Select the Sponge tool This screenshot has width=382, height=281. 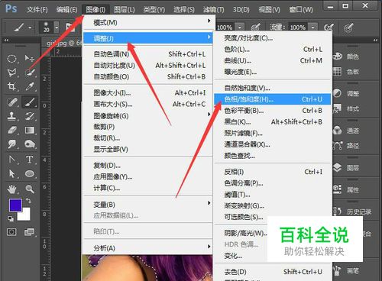click(x=30, y=144)
